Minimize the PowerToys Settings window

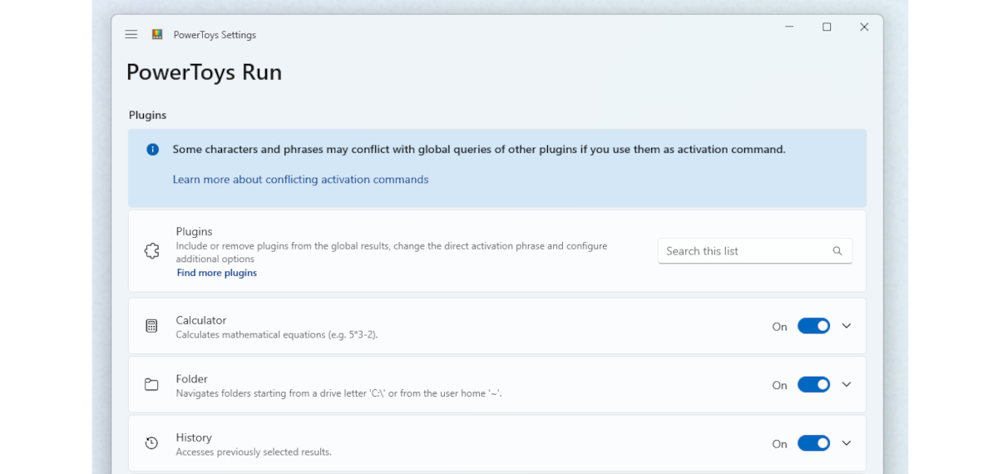point(789,27)
